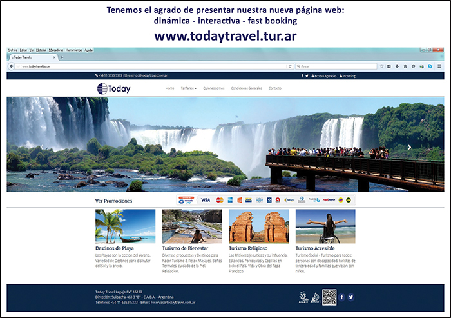The width and height of the screenshot is (451, 318).
Task: Open the Herramientas menu
Action: pyautogui.click(x=74, y=50)
